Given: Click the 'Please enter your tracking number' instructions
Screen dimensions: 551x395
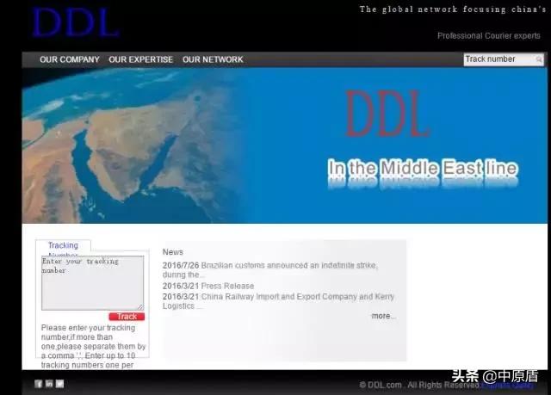Looking at the screenshot, I should (x=94, y=346).
